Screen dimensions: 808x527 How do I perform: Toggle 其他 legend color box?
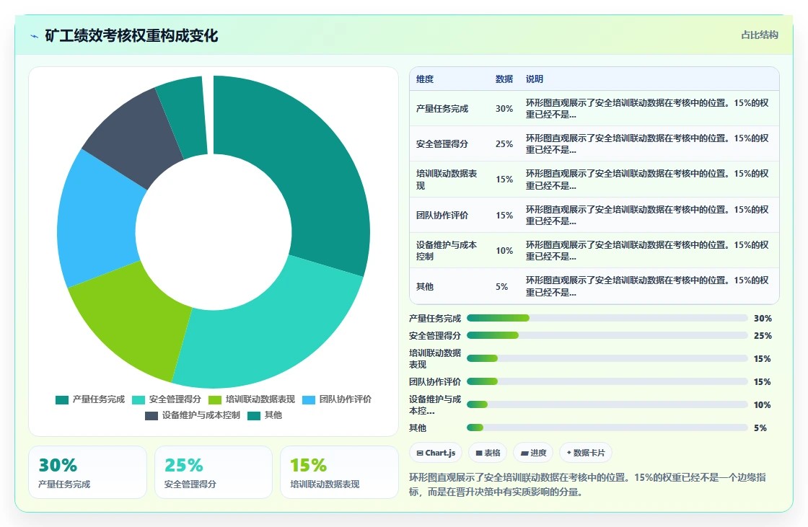tap(254, 416)
